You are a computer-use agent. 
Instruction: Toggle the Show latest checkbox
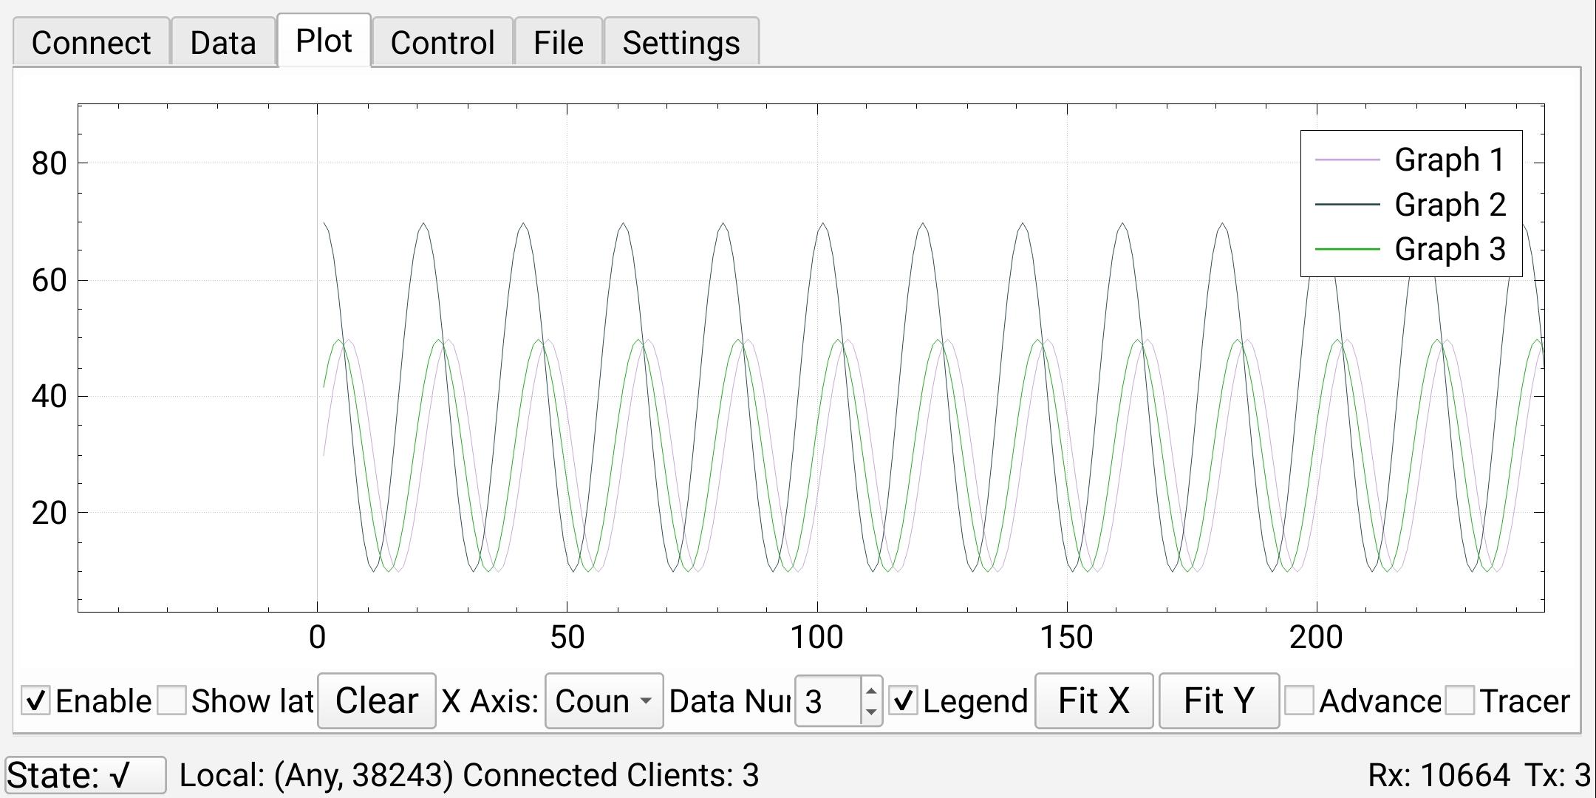[x=172, y=700]
